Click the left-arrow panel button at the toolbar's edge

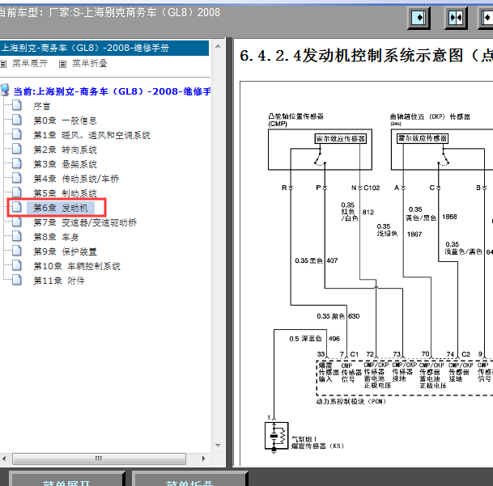[x=486, y=18]
